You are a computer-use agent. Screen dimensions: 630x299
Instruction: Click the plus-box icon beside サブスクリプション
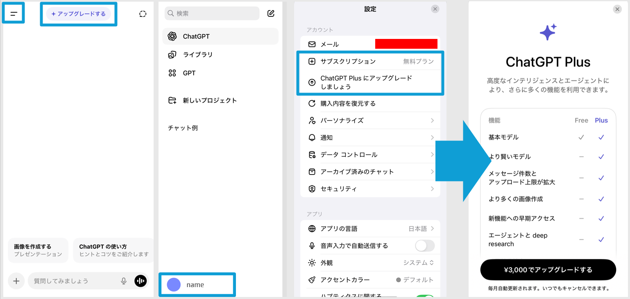point(312,61)
